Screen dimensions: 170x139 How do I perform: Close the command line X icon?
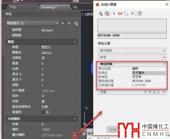coord(84,134)
